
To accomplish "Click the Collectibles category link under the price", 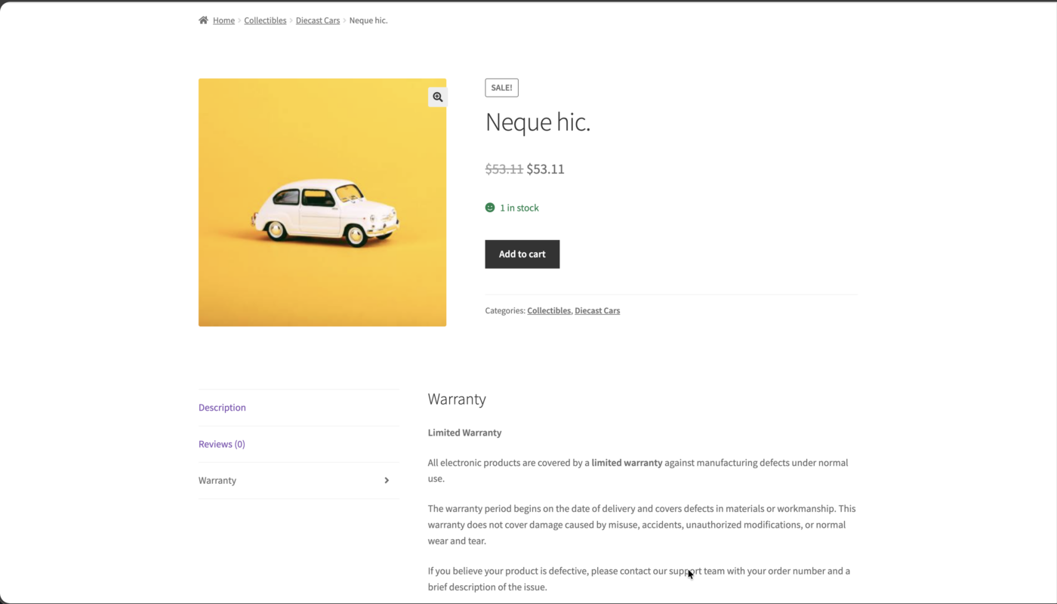I will tap(549, 310).
